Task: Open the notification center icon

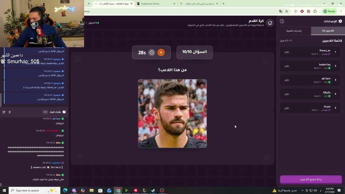Action: click(x=339, y=190)
